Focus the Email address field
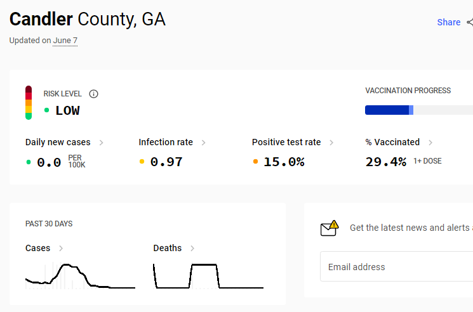 click(x=396, y=266)
